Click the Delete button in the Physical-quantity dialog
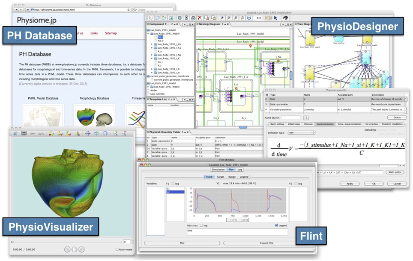The width and height of the screenshot is (413, 261). click(x=397, y=117)
